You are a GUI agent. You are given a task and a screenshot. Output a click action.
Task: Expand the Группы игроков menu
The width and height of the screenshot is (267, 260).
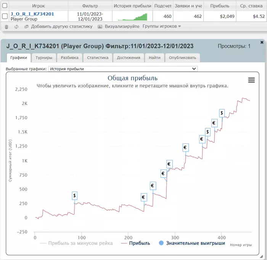click(162, 27)
